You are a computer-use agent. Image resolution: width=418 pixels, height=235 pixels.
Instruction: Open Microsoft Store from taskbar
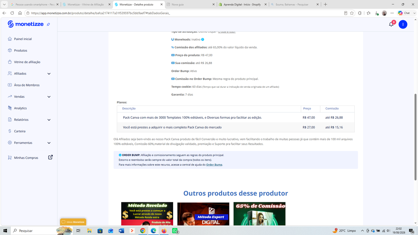(x=100, y=230)
